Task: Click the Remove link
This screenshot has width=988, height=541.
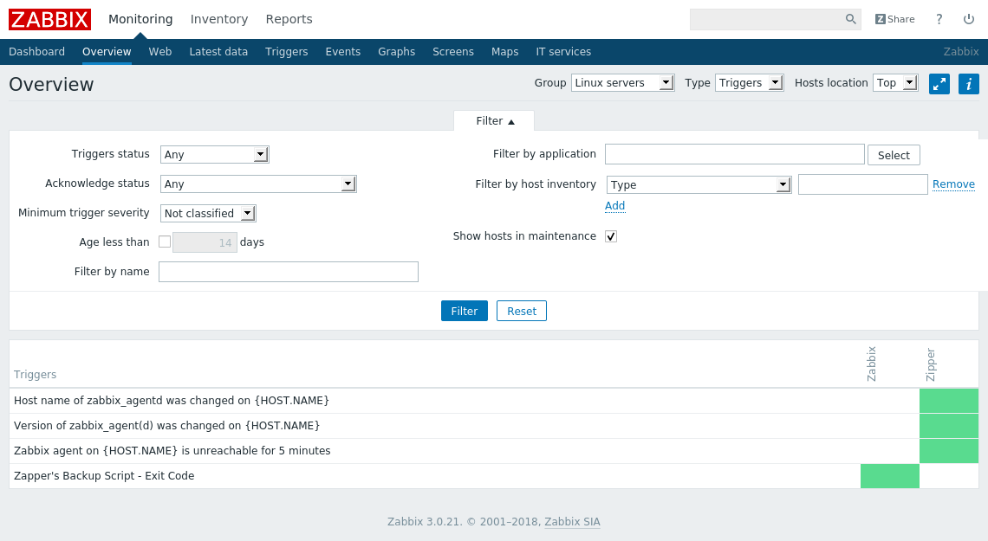Action: point(953,184)
